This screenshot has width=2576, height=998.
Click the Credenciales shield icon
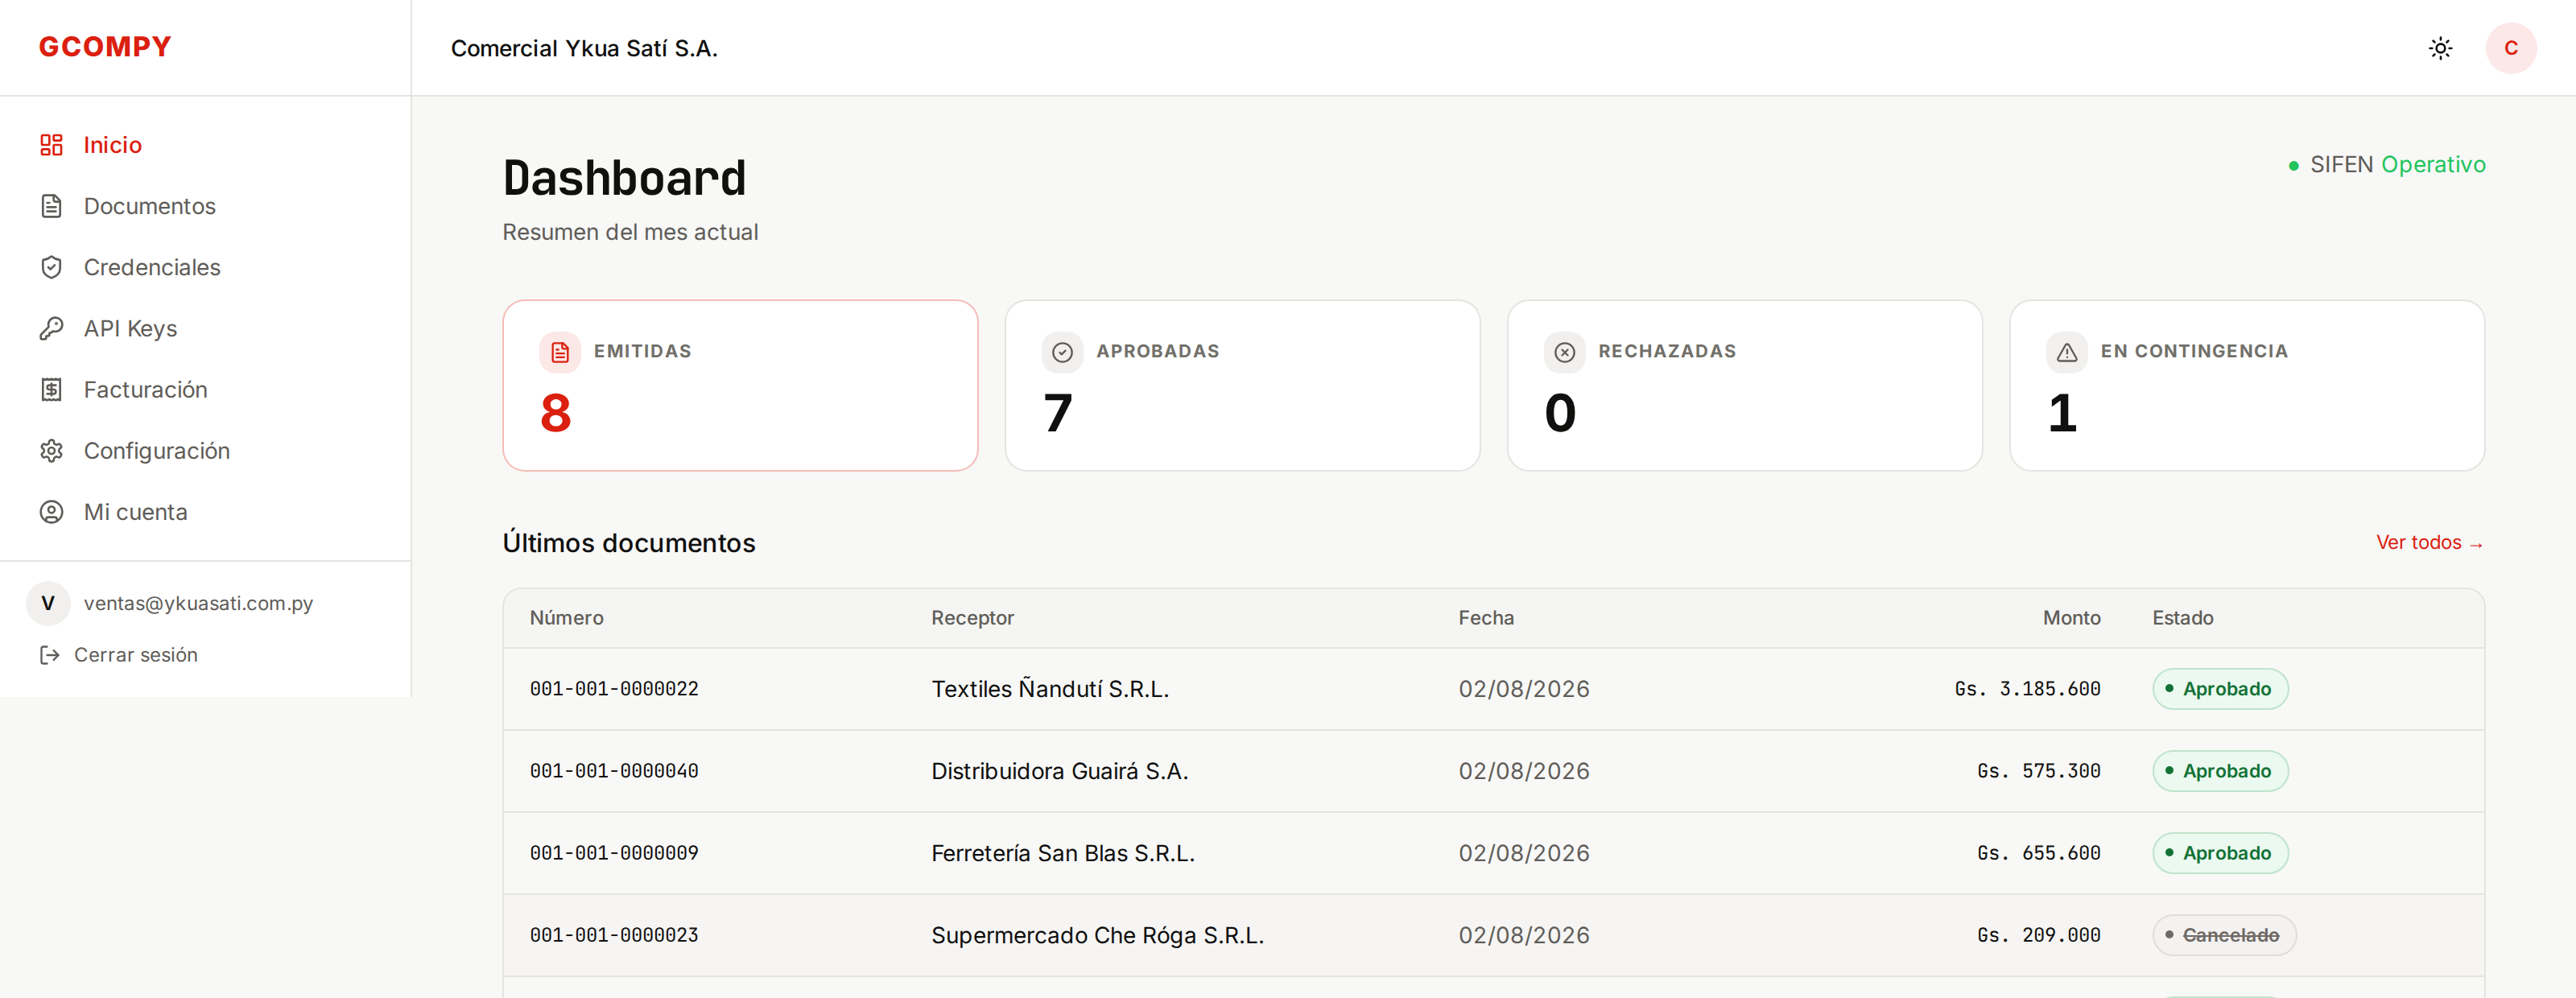pos(51,267)
